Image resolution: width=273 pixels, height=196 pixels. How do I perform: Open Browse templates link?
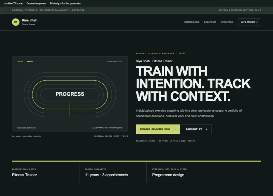tap(36, 3)
